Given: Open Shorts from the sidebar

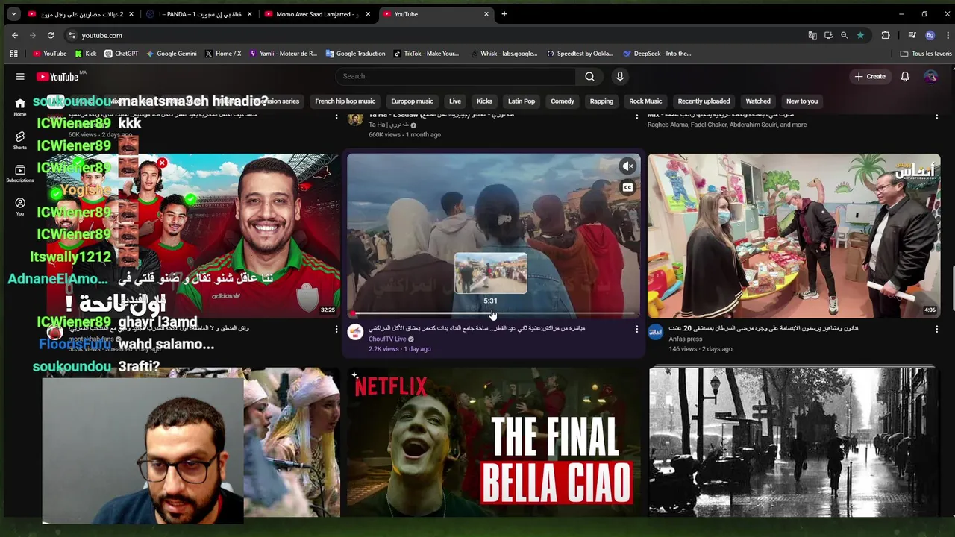Looking at the screenshot, I should (x=20, y=140).
